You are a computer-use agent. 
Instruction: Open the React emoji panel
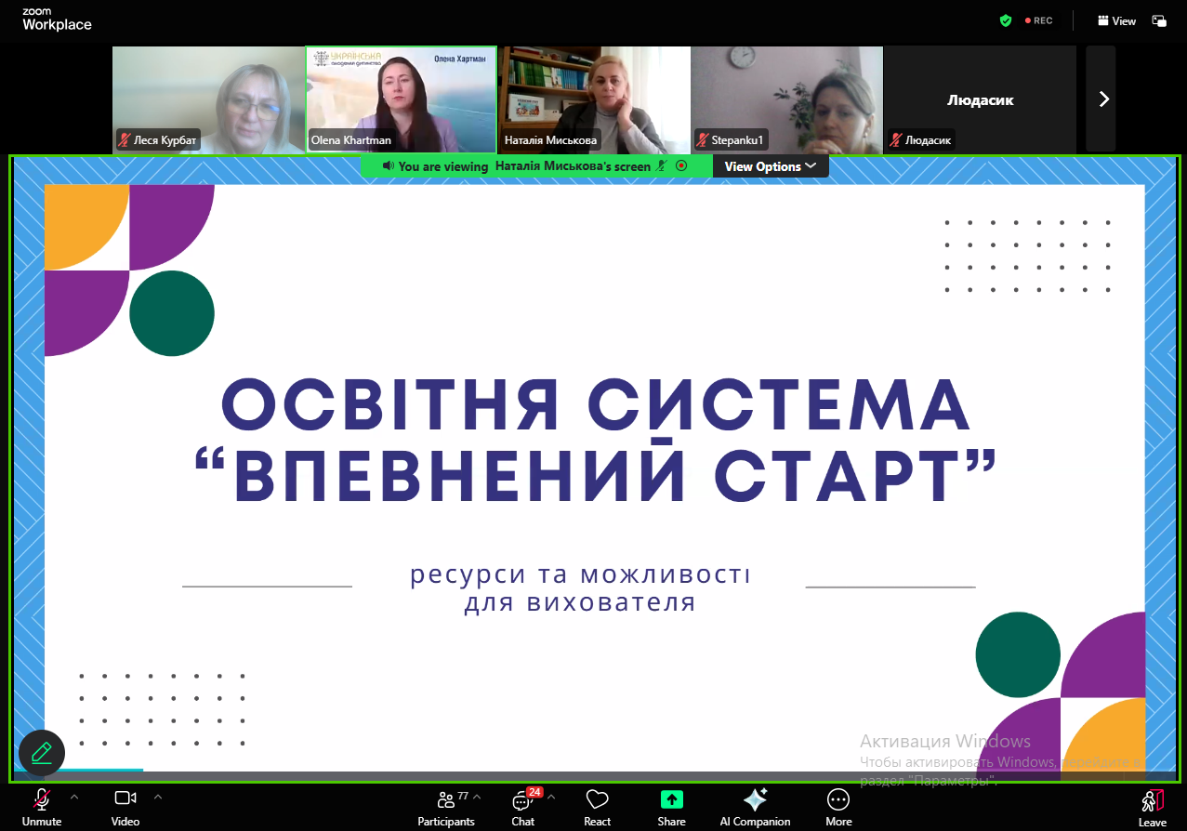pyautogui.click(x=597, y=800)
